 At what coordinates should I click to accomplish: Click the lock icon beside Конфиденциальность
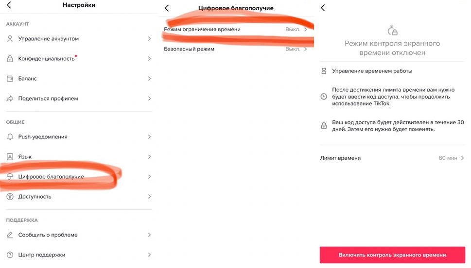coord(10,59)
